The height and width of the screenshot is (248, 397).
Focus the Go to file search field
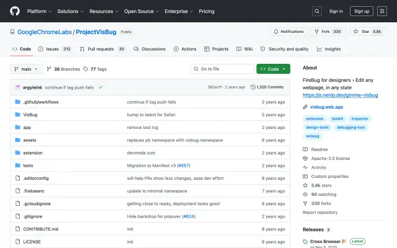coord(222,69)
